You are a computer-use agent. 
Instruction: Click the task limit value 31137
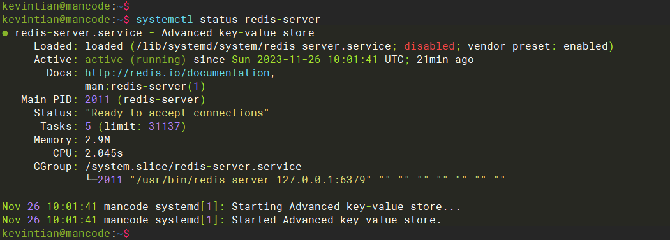point(165,127)
